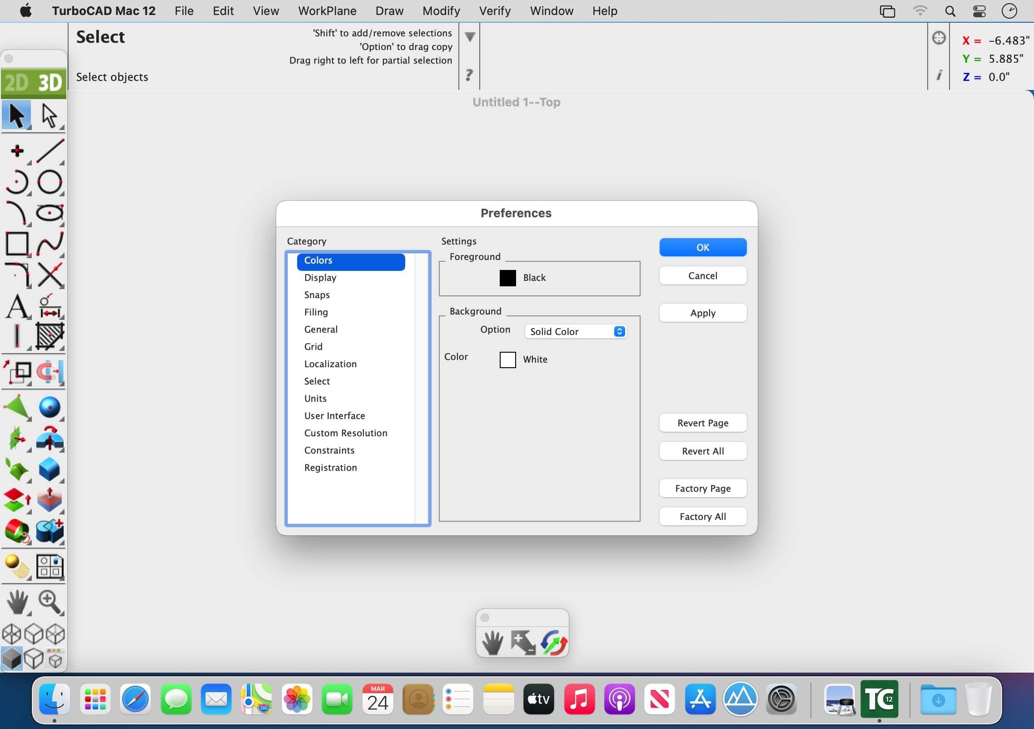Screen dimensions: 1034x729
Task: Switch tool palette to 2D mode
Action: pos(17,83)
